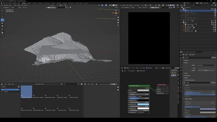
Task: Expand the Desert Mountain item in outliner
Action: (x=184, y=24)
